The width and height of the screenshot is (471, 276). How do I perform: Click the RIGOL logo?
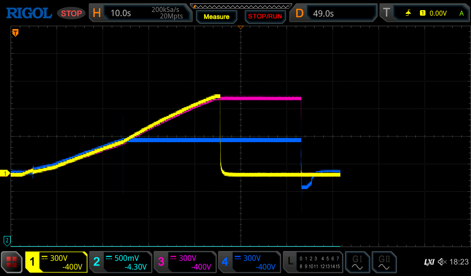point(29,13)
